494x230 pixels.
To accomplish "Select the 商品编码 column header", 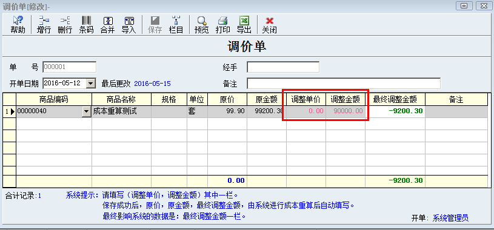I will [54, 99].
